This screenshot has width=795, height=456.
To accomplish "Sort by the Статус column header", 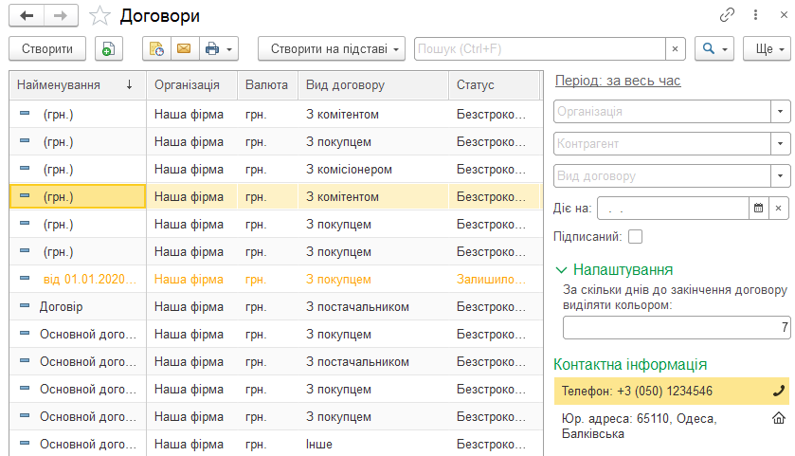I will 494,84.
